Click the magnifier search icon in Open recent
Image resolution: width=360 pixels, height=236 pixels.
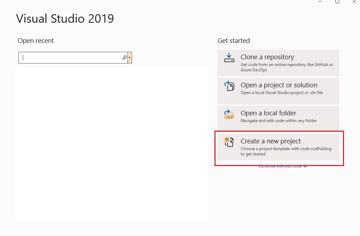pos(125,57)
